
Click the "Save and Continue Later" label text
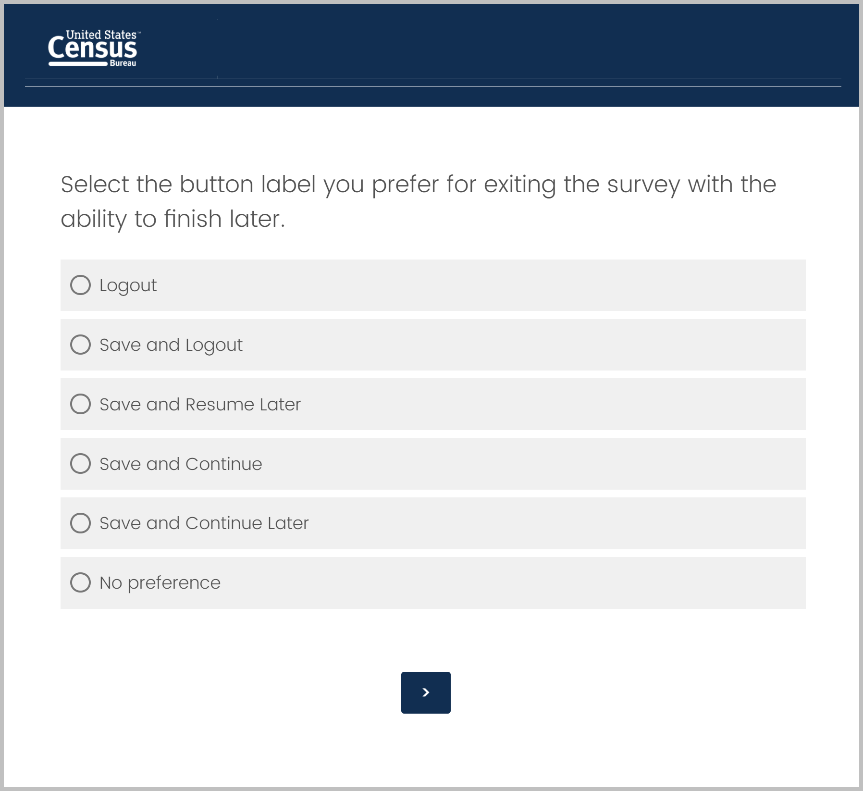[204, 523]
